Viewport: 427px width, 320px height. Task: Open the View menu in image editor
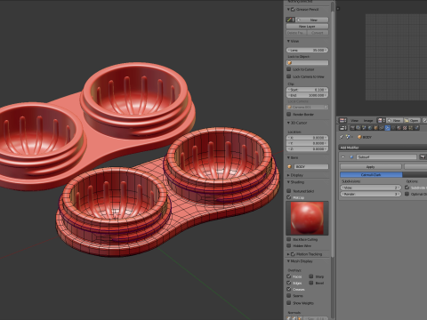coord(355,121)
